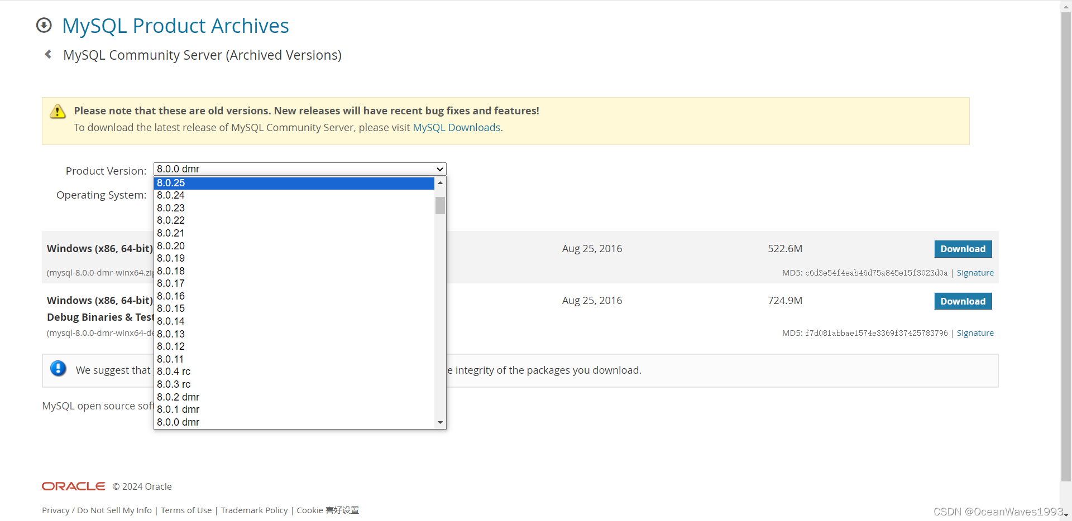Viewport: 1072px width, 521px height.
Task: Select version 8.0.11 entry
Action: 294,359
